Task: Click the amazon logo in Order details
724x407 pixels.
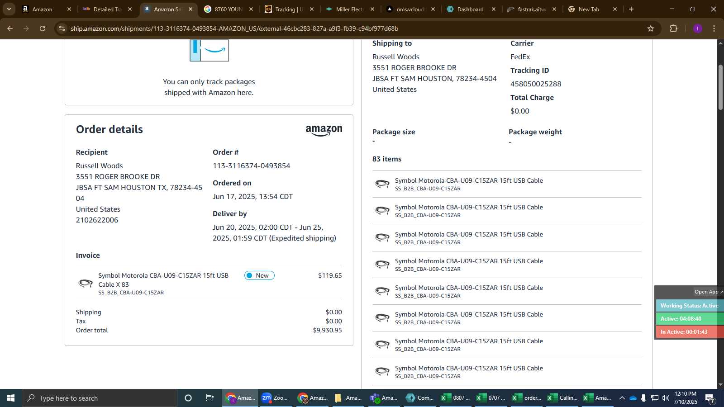Action: tap(324, 131)
